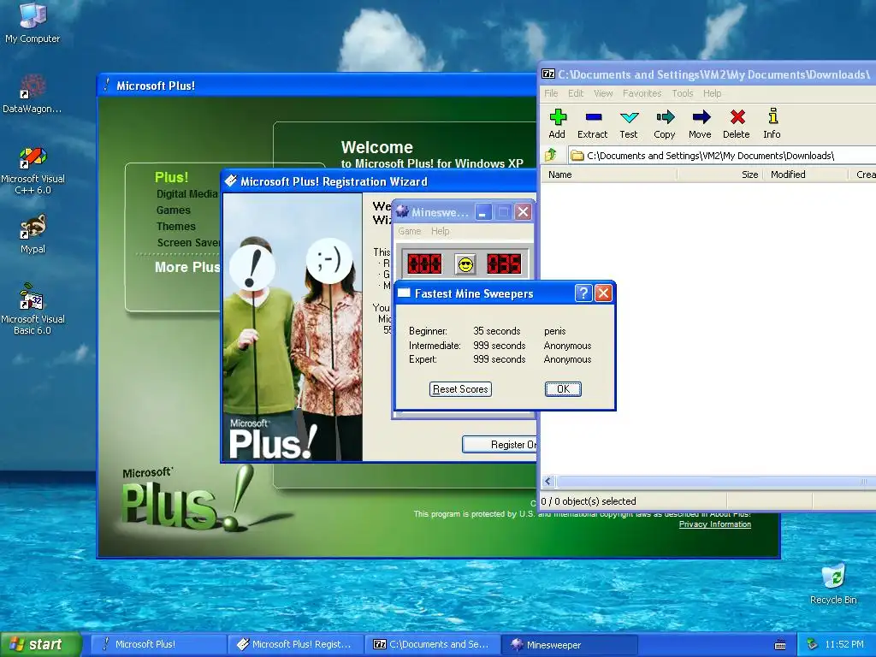The image size is (876, 657).
Task: Click Games in the Plus! menu
Action: point(173,210)
